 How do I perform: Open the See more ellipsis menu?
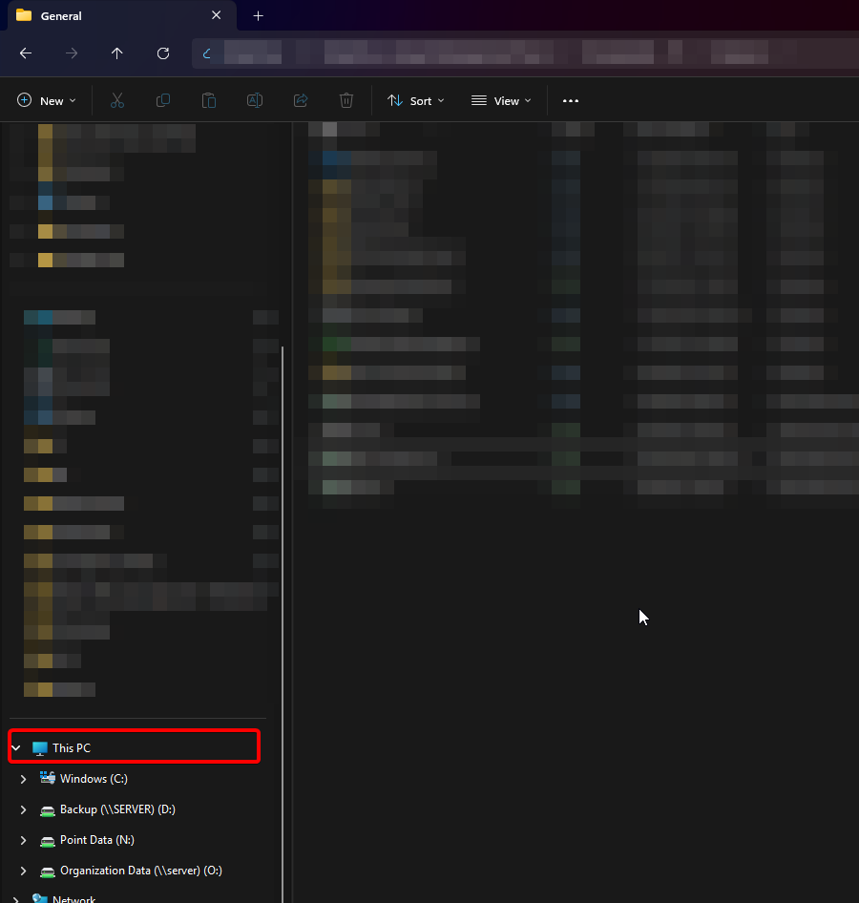[571, 100]
